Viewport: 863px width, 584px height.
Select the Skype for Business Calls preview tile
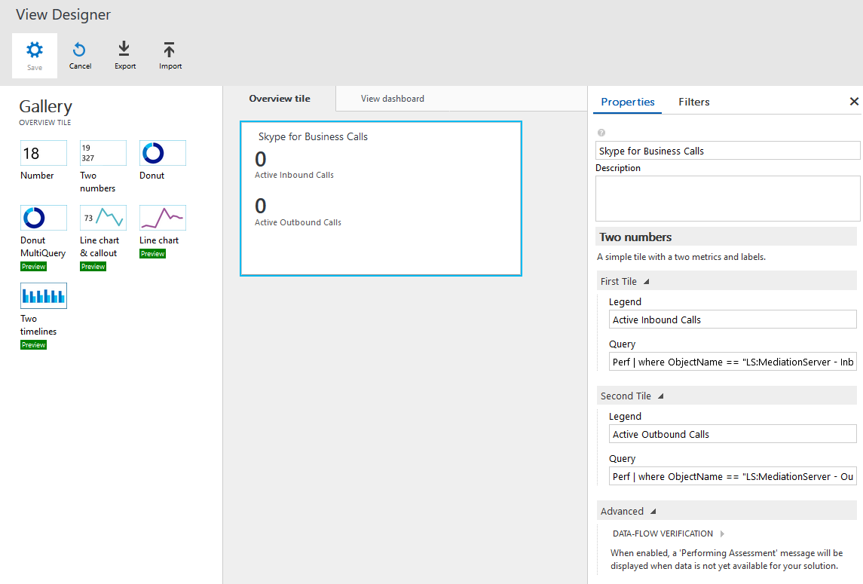tap(381, 198)
